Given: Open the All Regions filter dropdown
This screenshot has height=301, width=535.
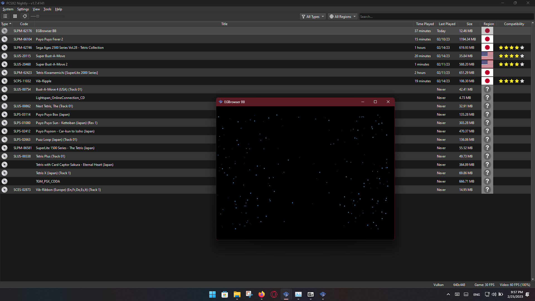Looking at the screenshot, I should pos(342,16).
